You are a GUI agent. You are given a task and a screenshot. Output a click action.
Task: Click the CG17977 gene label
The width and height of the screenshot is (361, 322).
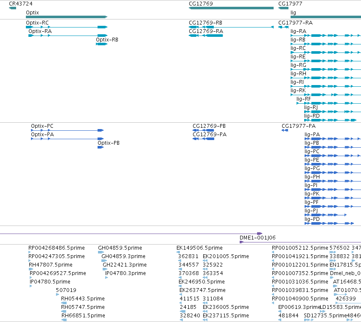click(290, 4)
